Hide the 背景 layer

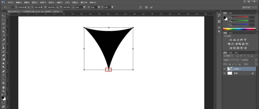225,74
